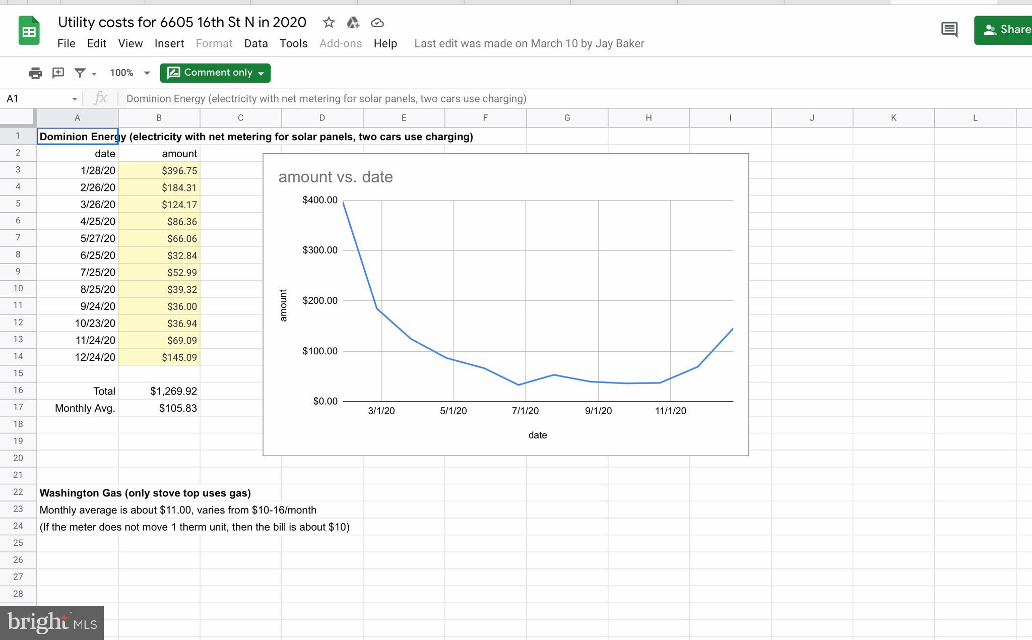
Task: Click the amount vs. date chart
Action: 505,304
